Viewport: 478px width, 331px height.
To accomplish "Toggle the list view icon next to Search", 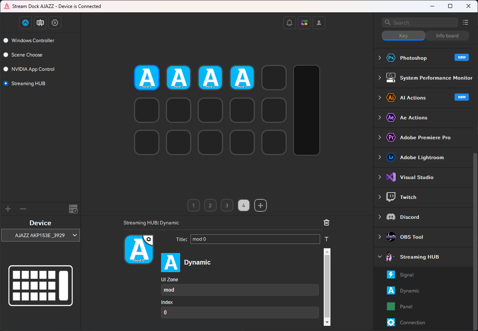I will click(466, 23).
